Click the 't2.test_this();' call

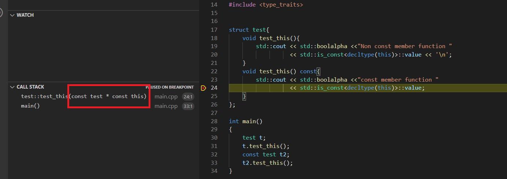coord(268,163)
